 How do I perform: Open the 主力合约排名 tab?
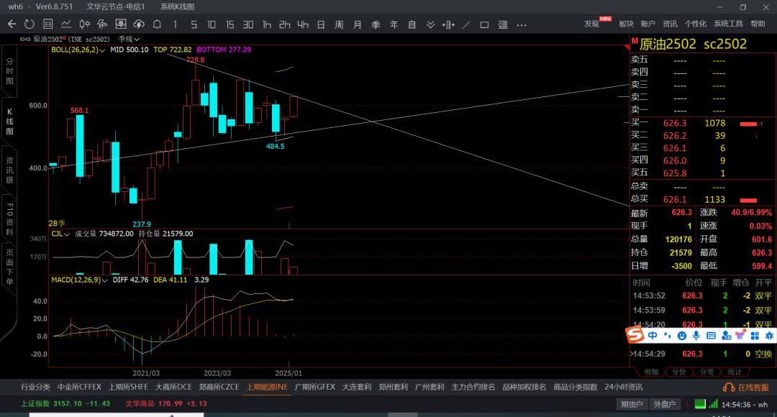click(x=473, y=388)
